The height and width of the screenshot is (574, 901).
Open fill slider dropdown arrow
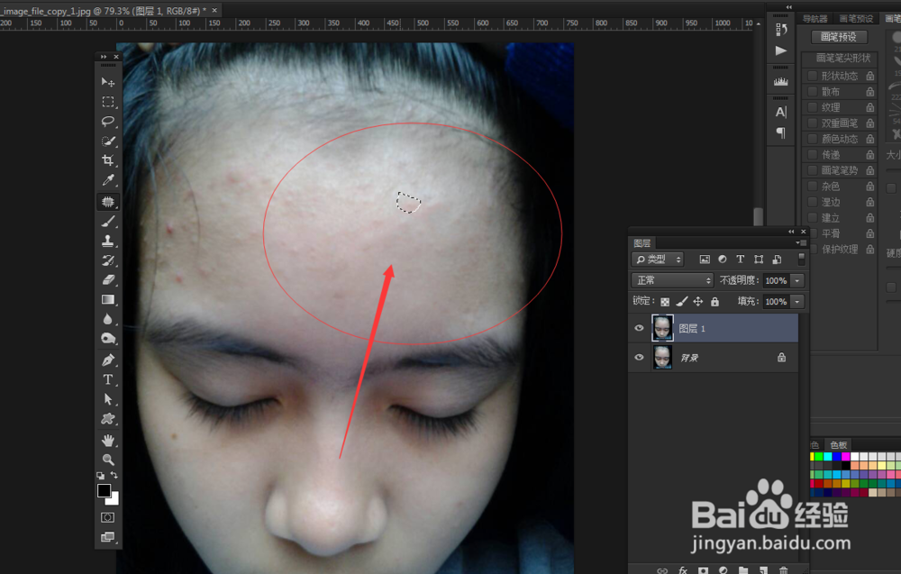797,302
